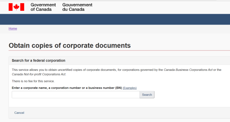Click the "Canada Business Corporations Act" italic text

pyautogui.click(x=188, y=70)
